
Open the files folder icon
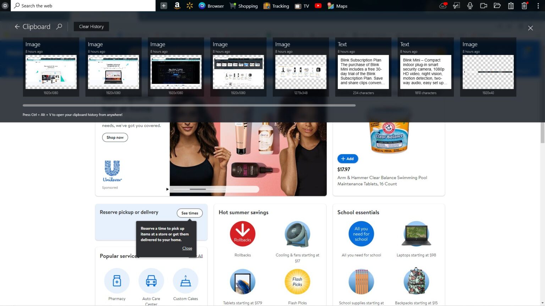[x=497, y=6]
